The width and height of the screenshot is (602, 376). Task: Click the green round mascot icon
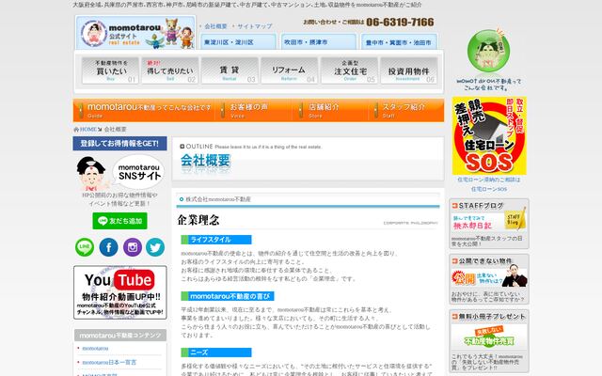pyautogui.click(x=488, y=51)
